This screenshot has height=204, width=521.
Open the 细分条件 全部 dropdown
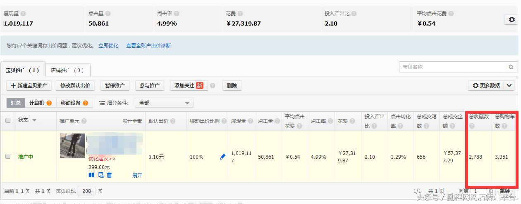click(164, 103)
